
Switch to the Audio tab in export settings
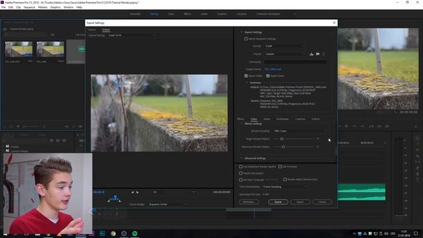pyautogui.click(x=266, y=119)
